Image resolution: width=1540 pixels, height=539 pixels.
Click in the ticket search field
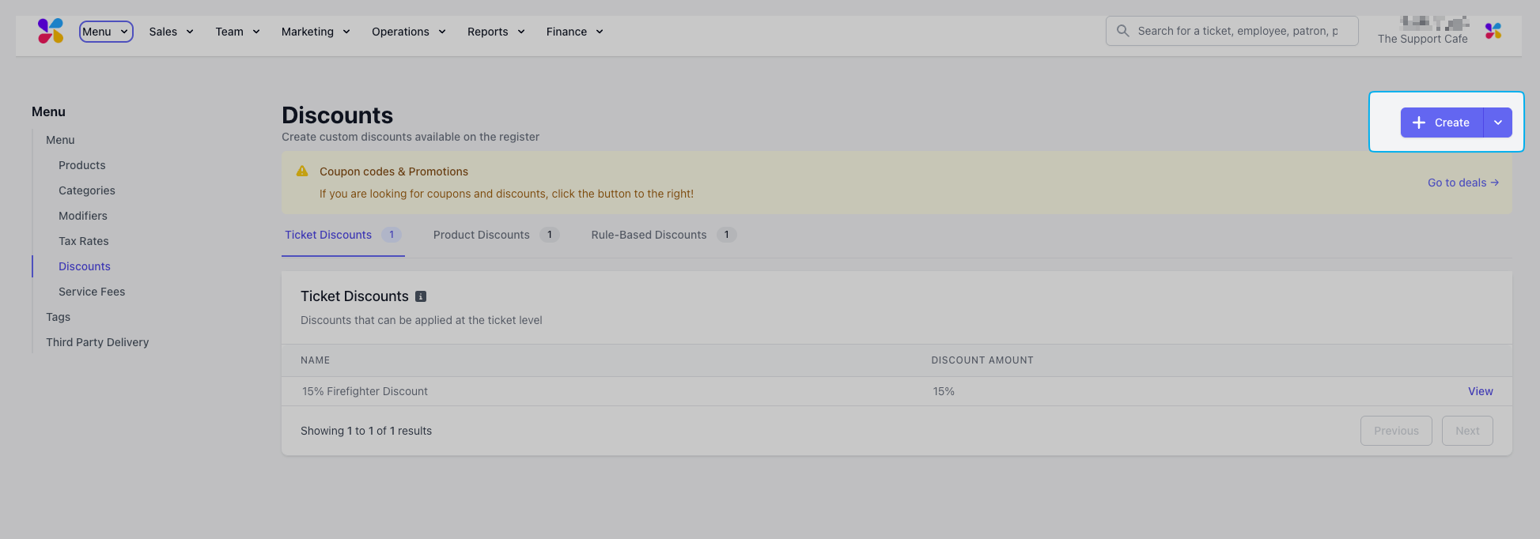(1238, 31)
